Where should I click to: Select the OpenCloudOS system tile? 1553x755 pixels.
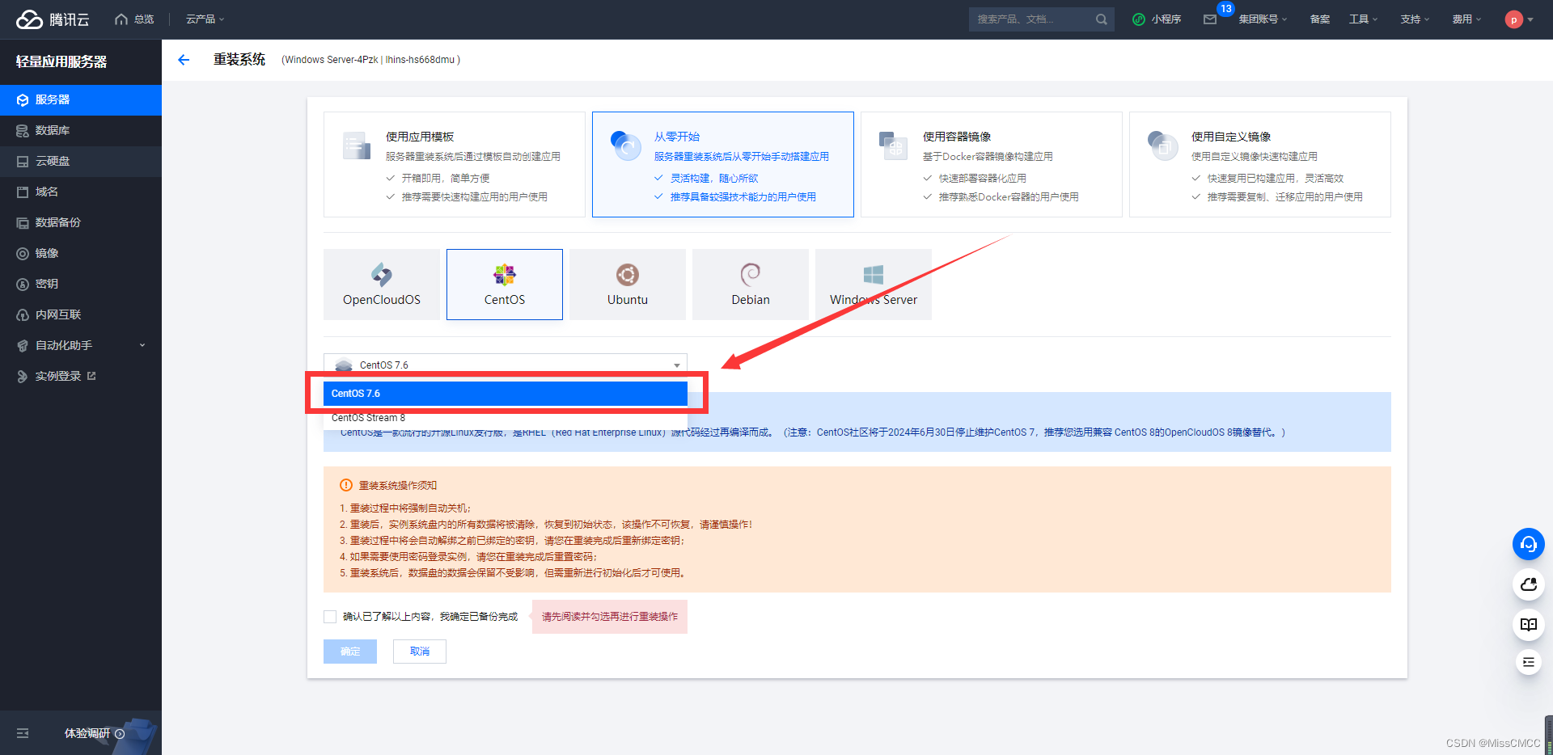pos(382,285)
